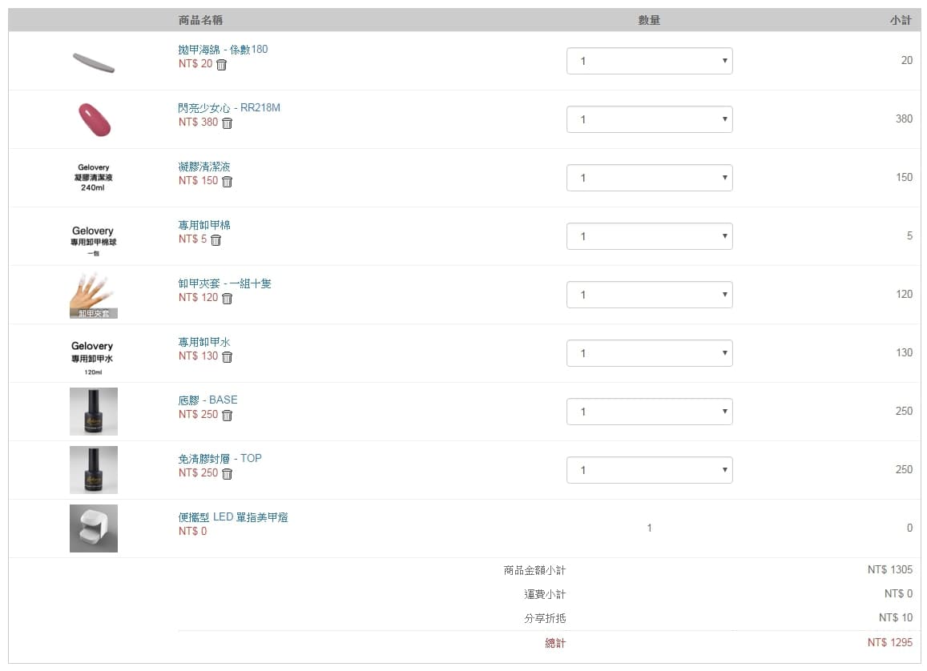Open the 卸甲夾套 - 一組十隻 product link
Viewport: 927px width, 671px height.
tap(224, 283)
